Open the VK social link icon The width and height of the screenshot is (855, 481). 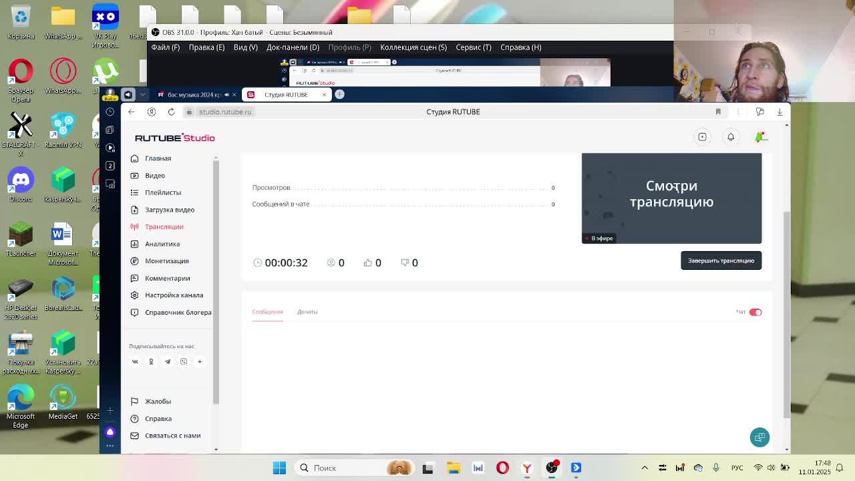(135, 361)
